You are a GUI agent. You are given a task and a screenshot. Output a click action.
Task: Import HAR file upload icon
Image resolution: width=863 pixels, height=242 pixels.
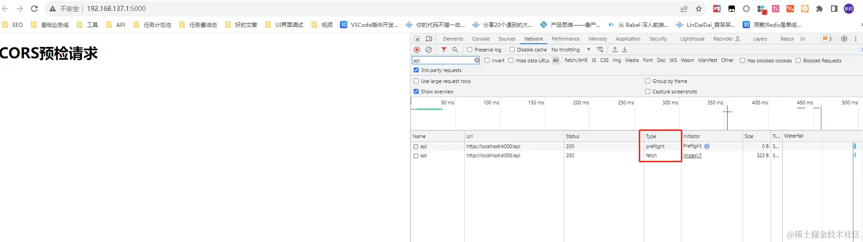tap(615, 50)
